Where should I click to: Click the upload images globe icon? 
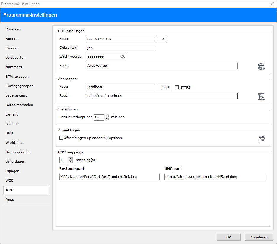261,139
